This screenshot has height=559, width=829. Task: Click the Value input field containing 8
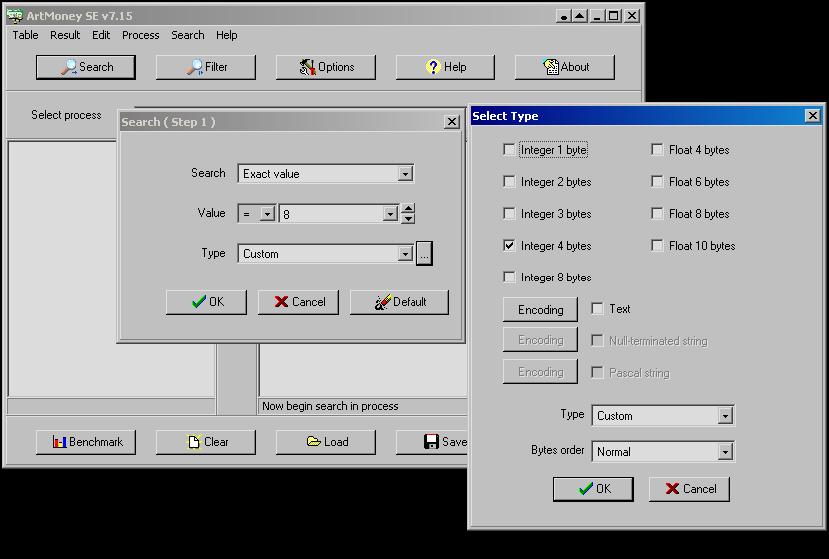(332, 214)
